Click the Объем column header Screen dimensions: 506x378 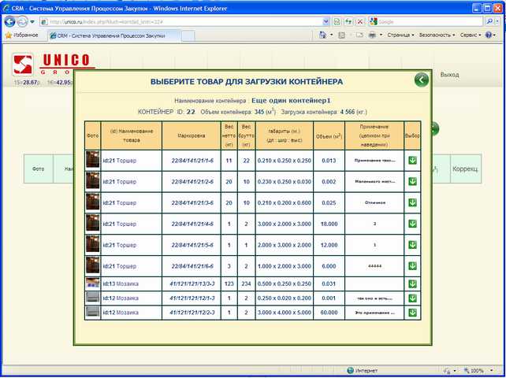tap(329, 135)
